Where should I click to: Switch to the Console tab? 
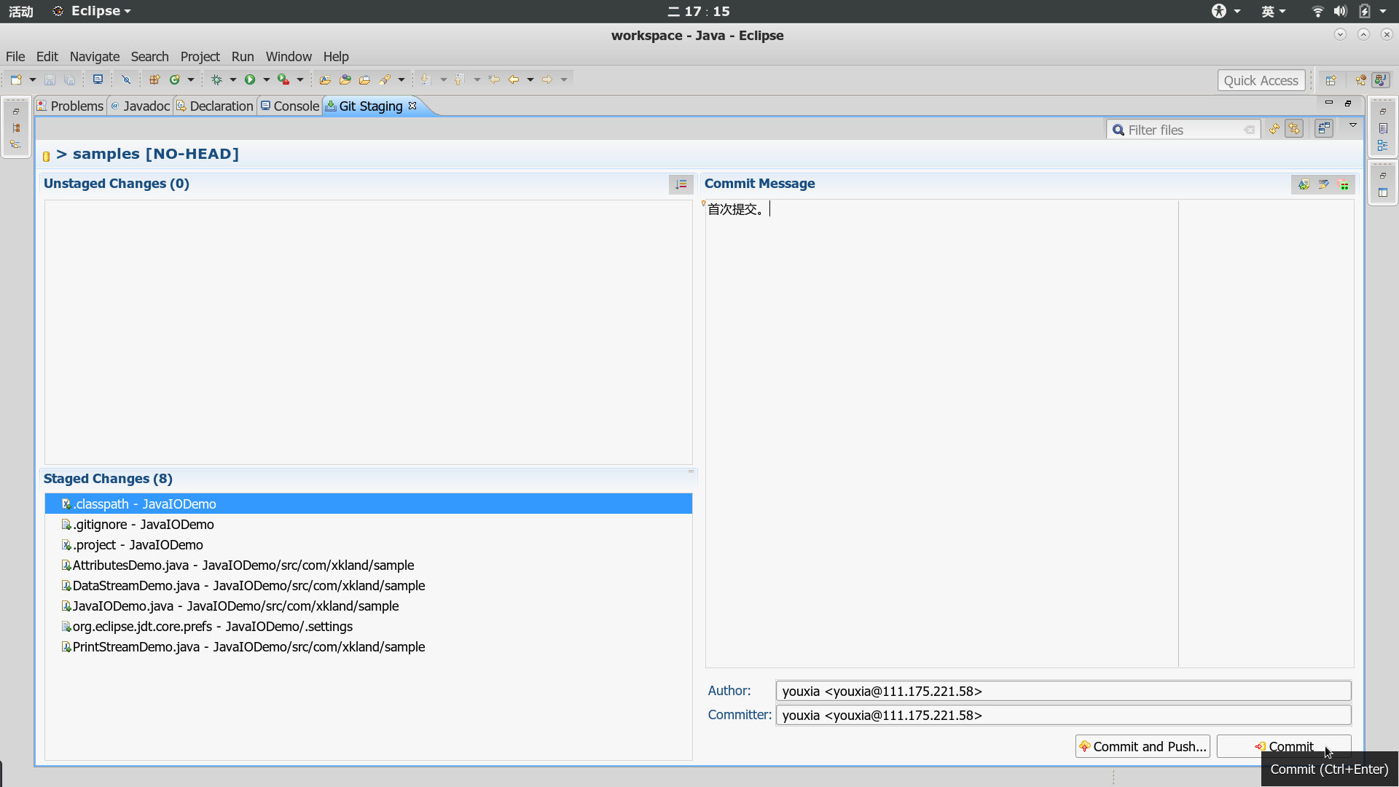pyautogui.click(x=290, y=106)
